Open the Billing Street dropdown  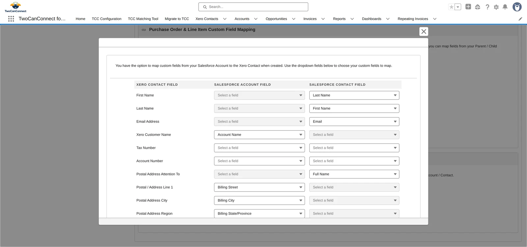point(259,187)
